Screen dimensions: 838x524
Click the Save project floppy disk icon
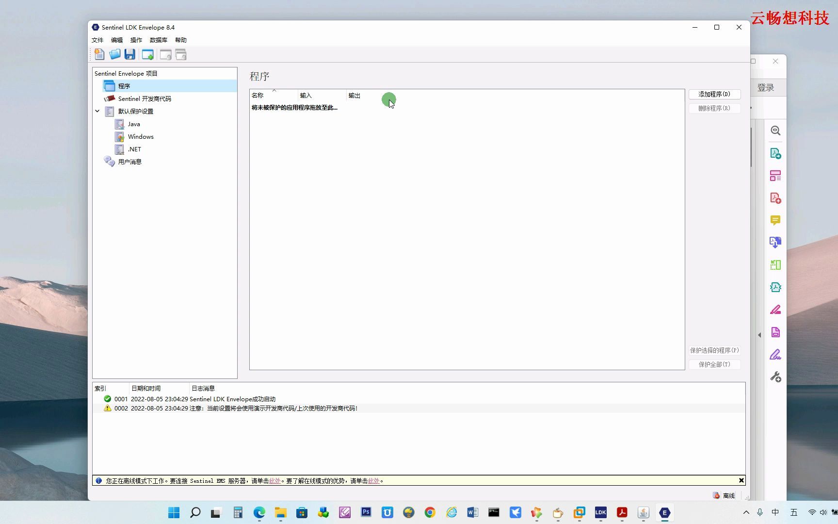129,54
